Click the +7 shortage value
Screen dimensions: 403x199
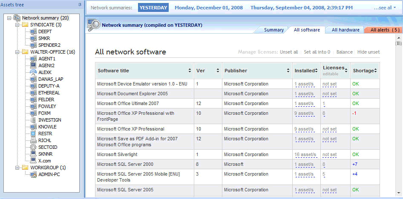[355, 165]
